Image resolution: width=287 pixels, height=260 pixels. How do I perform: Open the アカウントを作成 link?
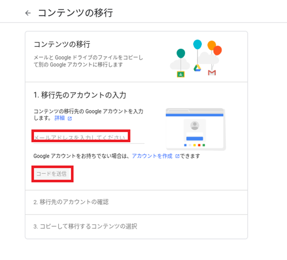152,156
